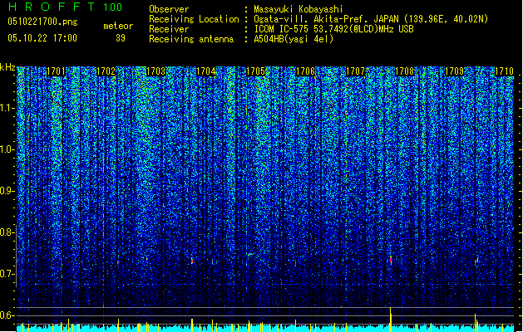Click the yellow power spike near 1709.5
The image size is (523, 332).
point(476,322)
